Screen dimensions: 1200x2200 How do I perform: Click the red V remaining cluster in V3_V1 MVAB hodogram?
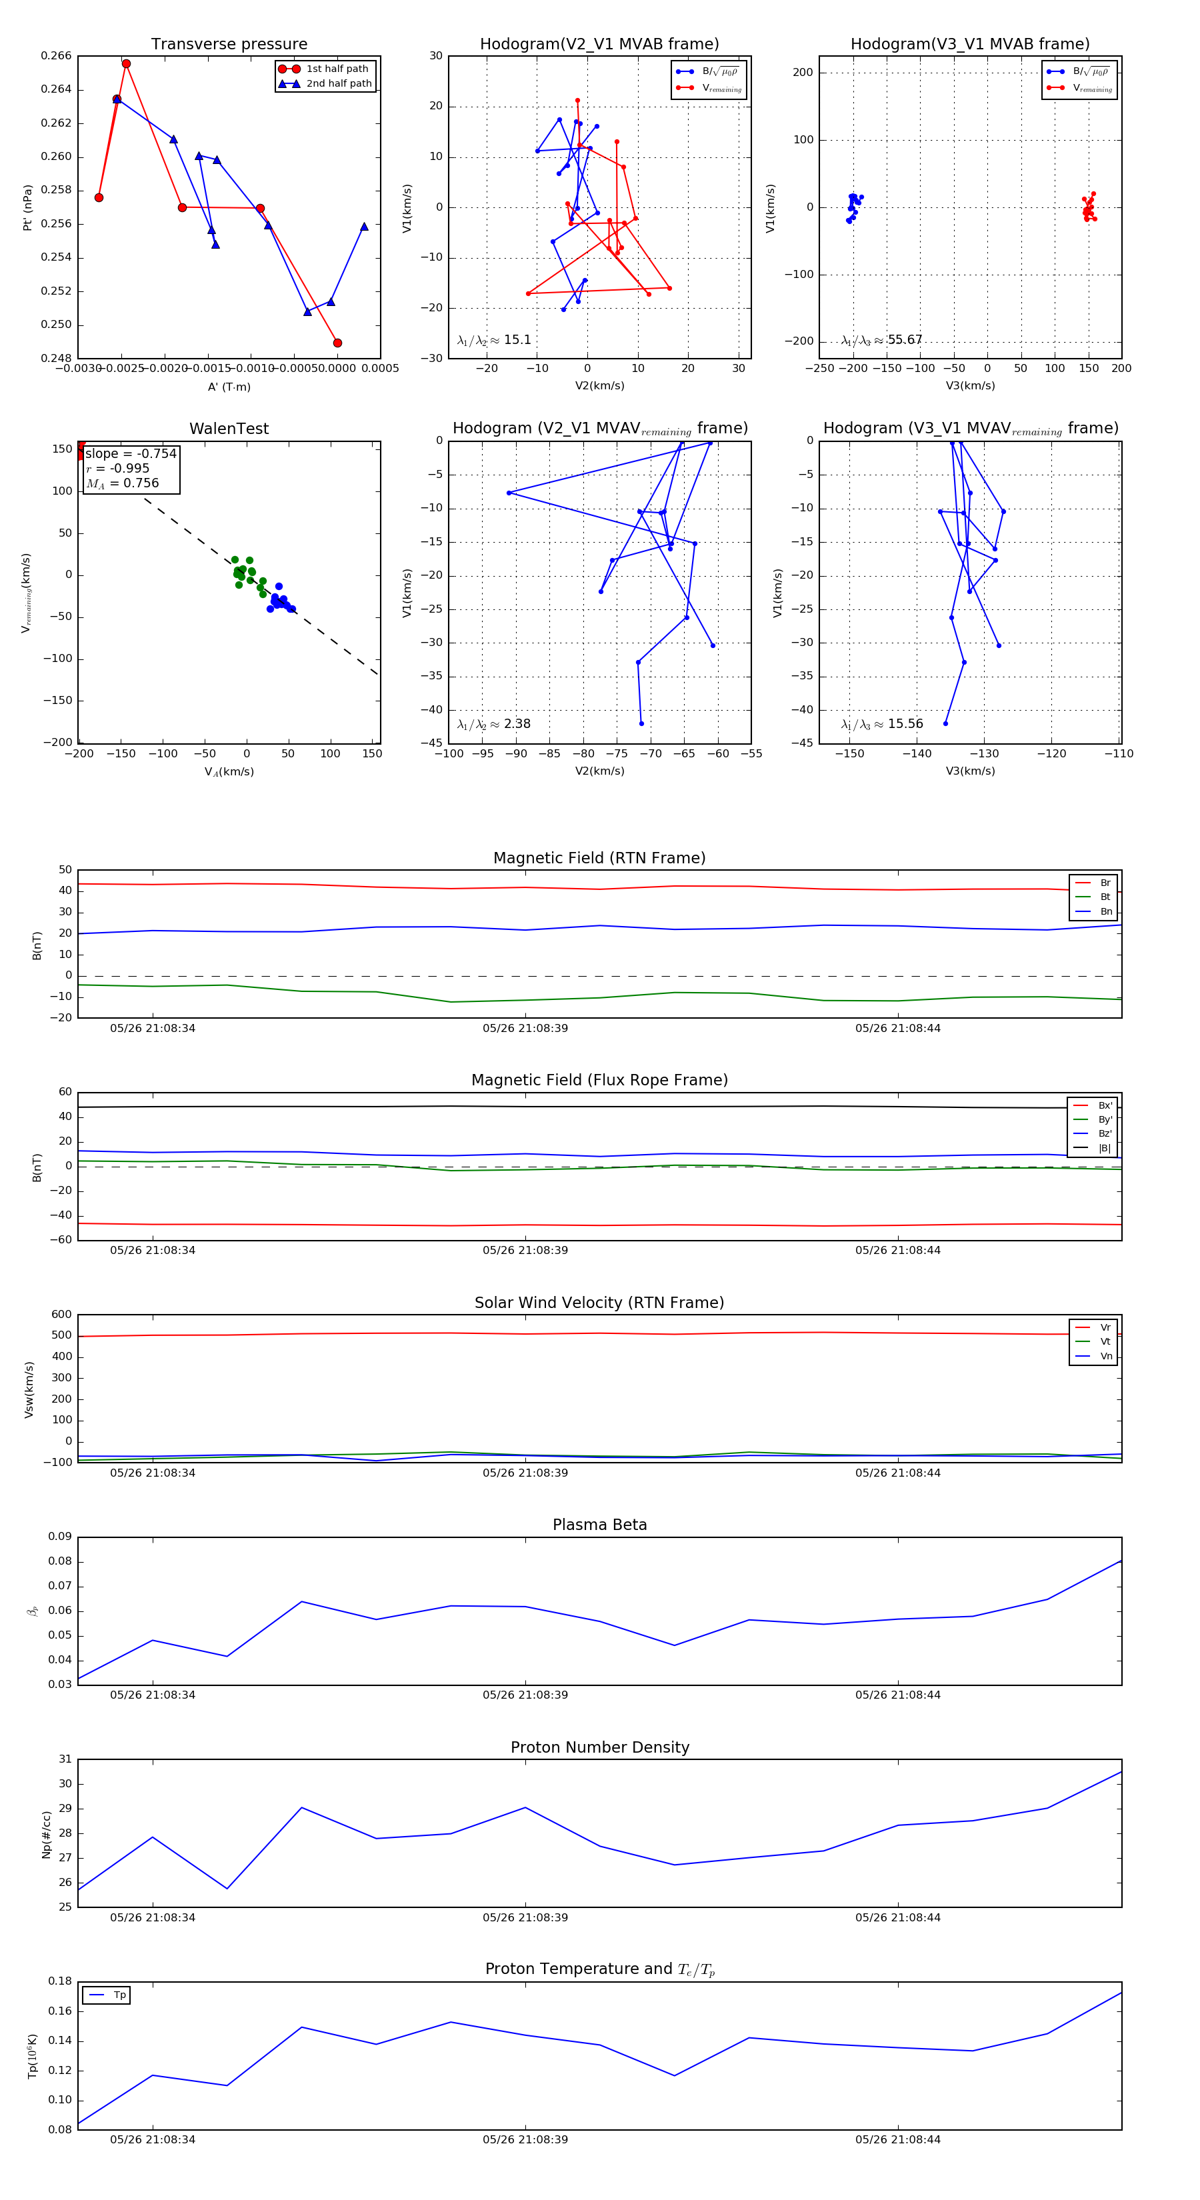[1089, 207]
